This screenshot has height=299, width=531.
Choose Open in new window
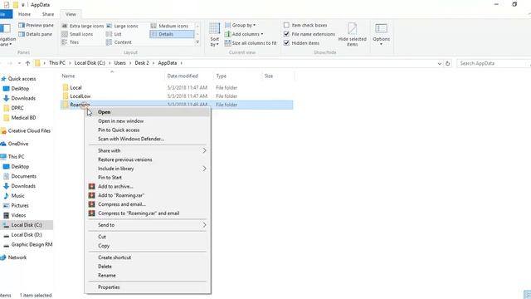click(148, 121)
